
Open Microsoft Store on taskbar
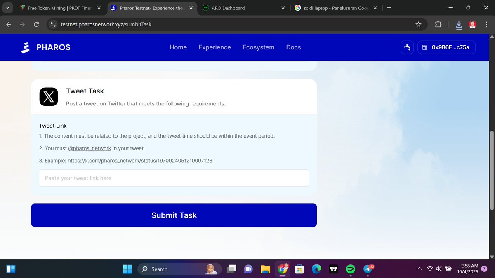point(299,269)
